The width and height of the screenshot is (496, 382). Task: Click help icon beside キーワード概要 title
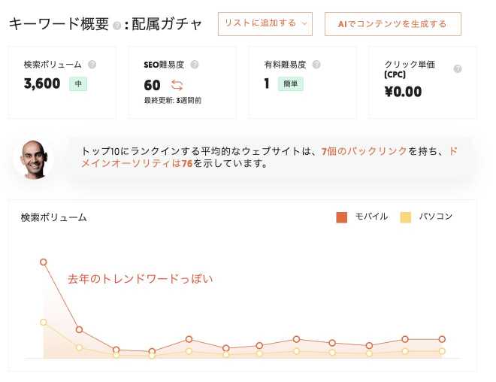(x=116, y=25)
